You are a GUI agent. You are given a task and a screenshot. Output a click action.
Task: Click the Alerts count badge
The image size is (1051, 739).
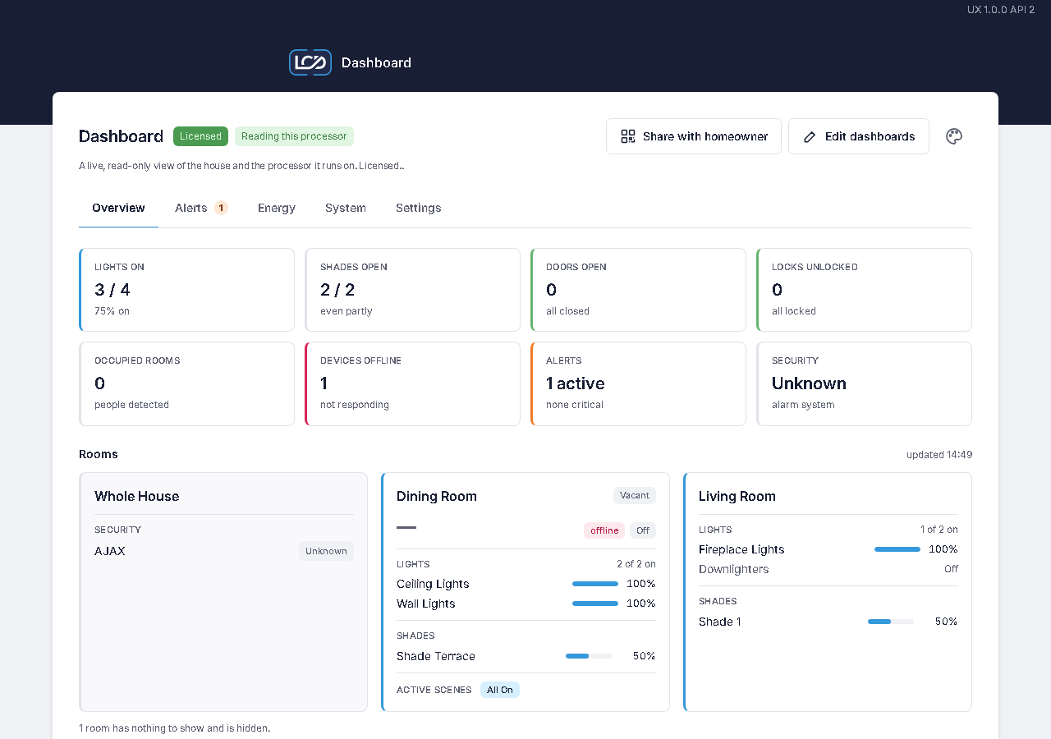click(221, 208)
